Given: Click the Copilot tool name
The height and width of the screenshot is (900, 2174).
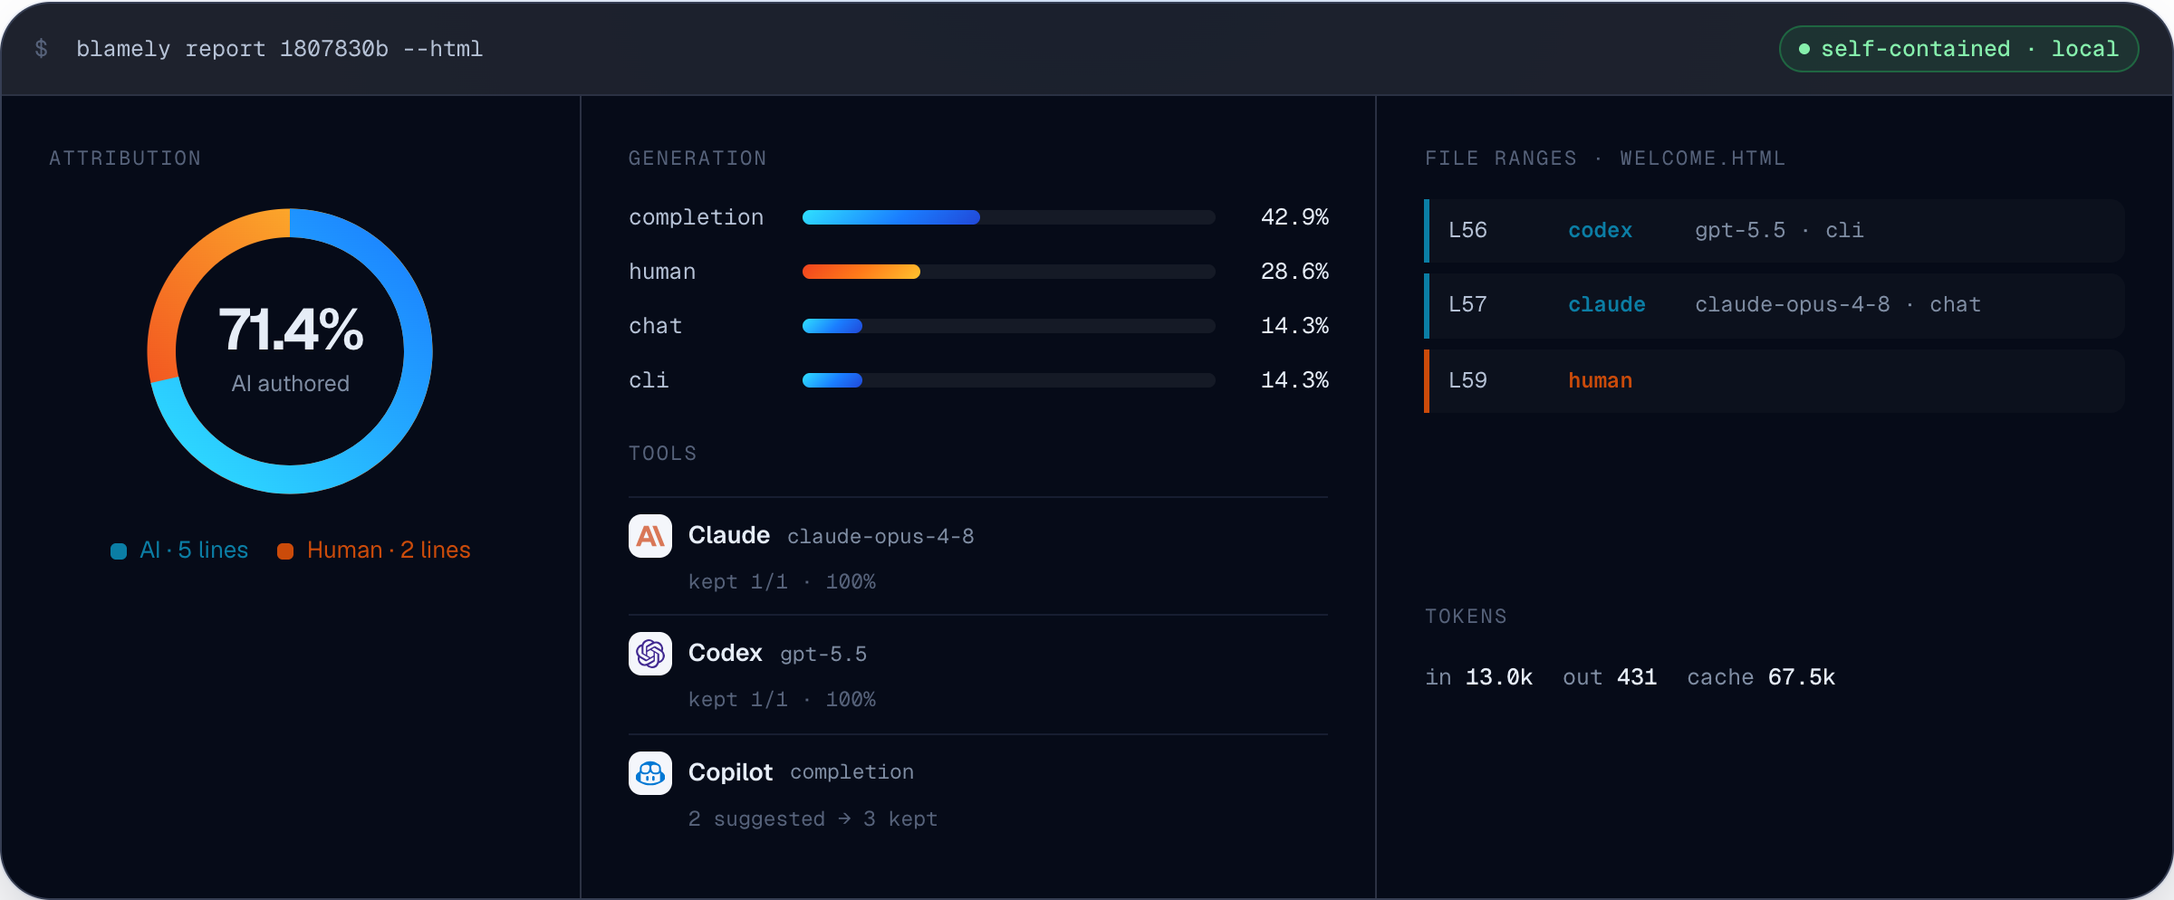Looking at the screenshot, I should click(730, 772).
